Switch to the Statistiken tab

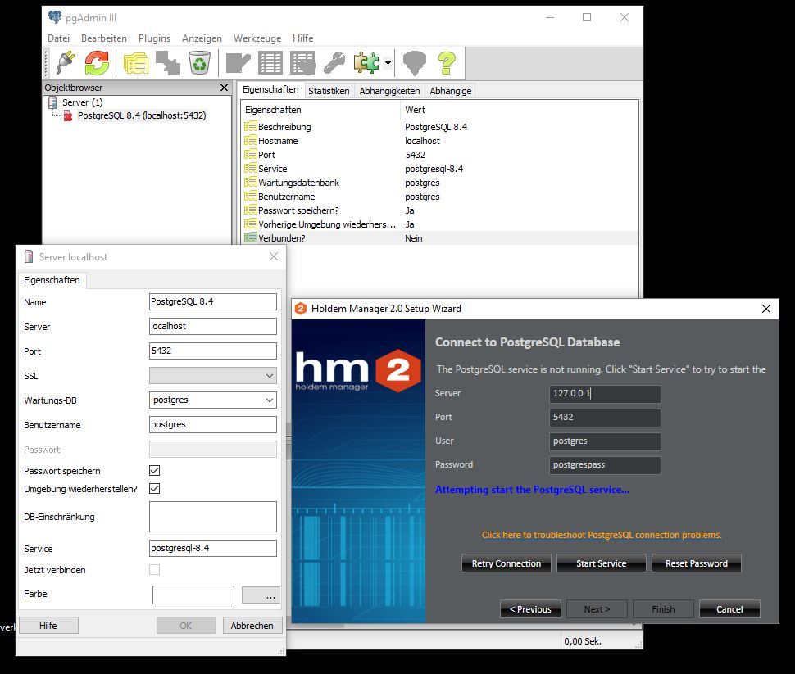329,91
